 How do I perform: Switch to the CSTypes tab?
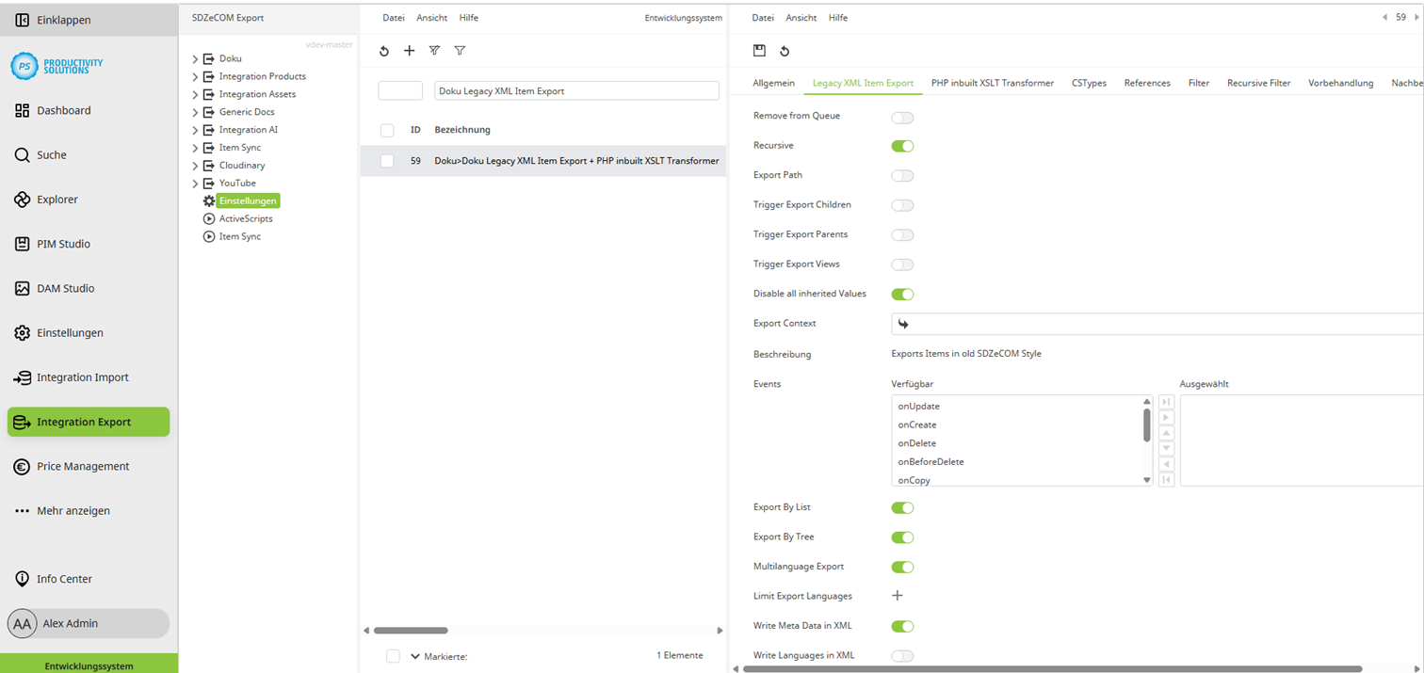pos(1089,83)
